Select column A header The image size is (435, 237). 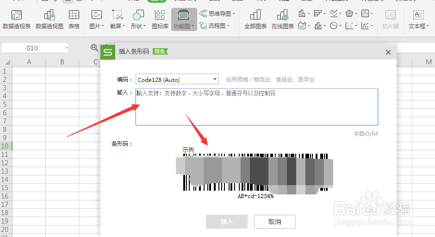point(29,62)
